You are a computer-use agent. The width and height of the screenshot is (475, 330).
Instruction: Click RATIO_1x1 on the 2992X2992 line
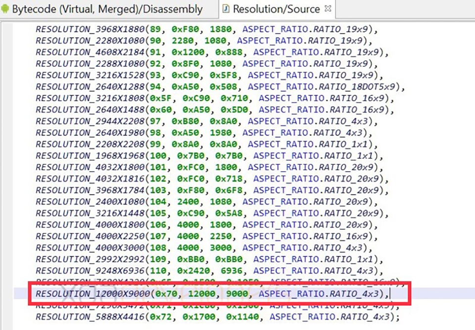(349, 260)
